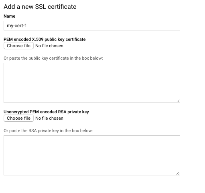Focus the public key certificate paste box

coord(92,83)
